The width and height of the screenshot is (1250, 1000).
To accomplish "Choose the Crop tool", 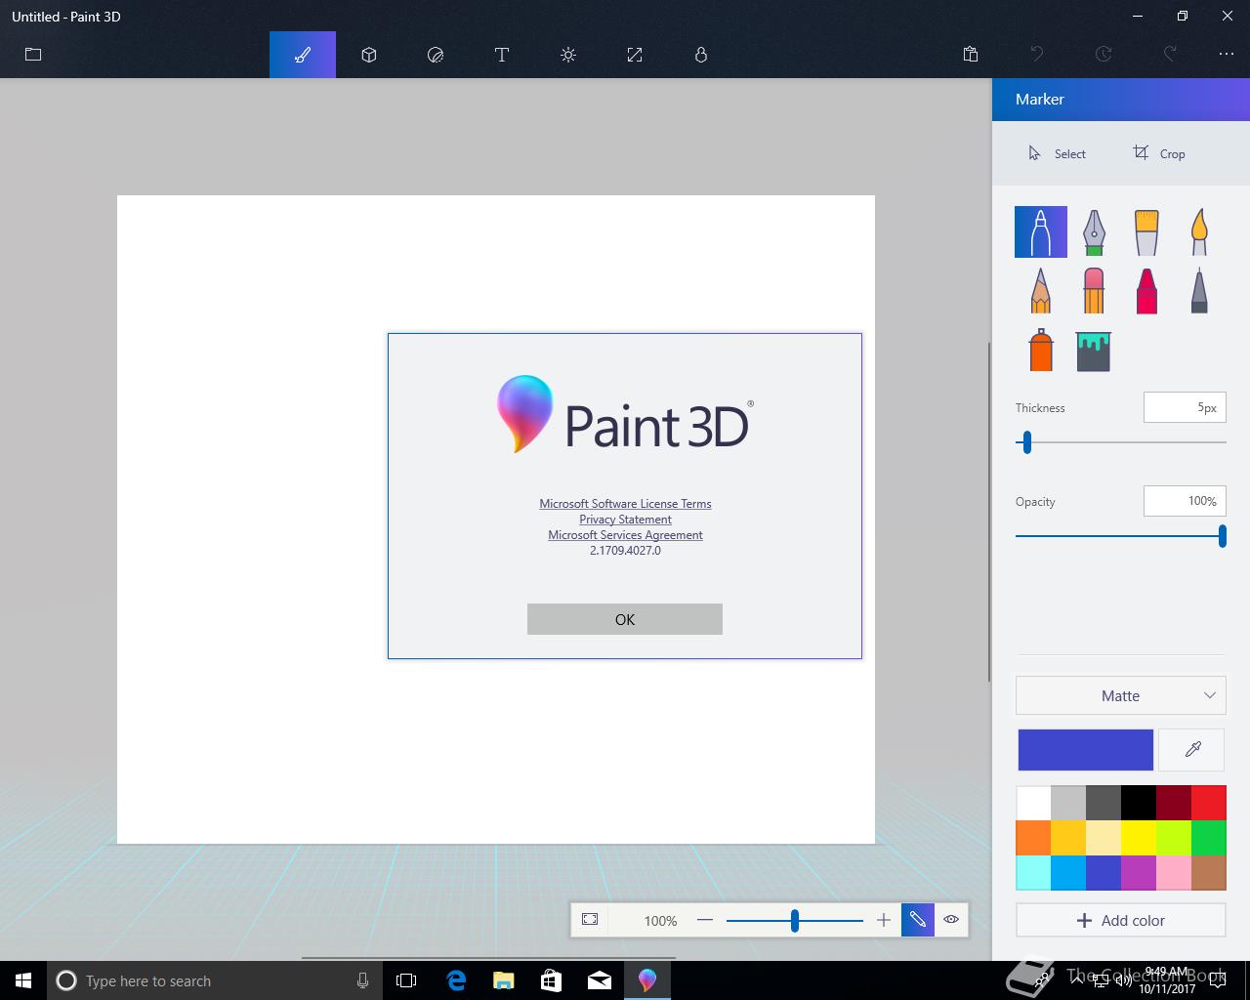I will 1159,153.
